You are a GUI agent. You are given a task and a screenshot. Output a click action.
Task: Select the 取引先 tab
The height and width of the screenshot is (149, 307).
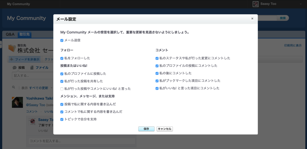(x=25, y=34)
